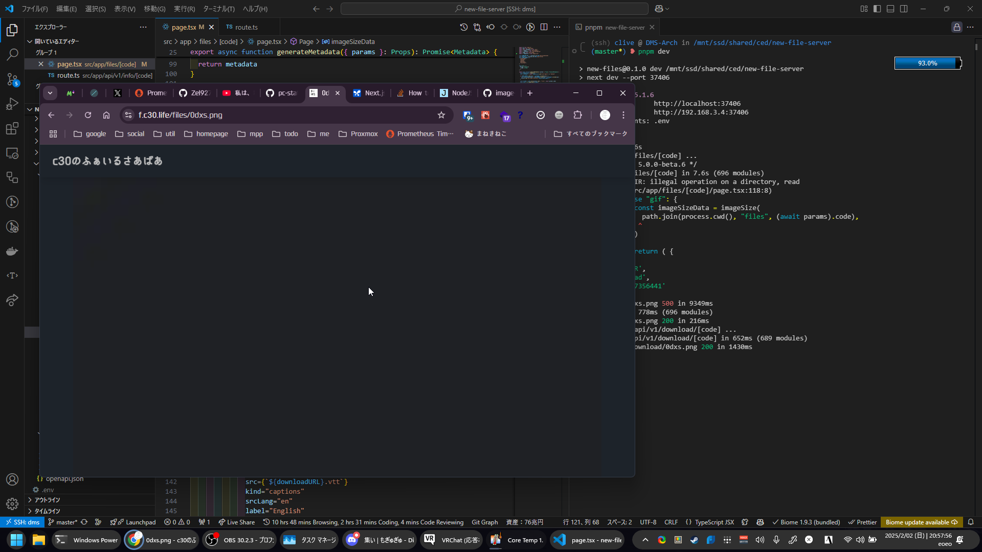Toggle panel layout button in title bar

pos(890,9)
